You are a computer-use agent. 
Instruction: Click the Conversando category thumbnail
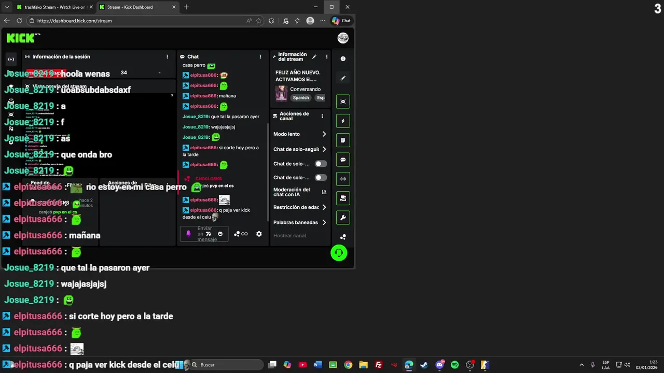click(281, 93)
